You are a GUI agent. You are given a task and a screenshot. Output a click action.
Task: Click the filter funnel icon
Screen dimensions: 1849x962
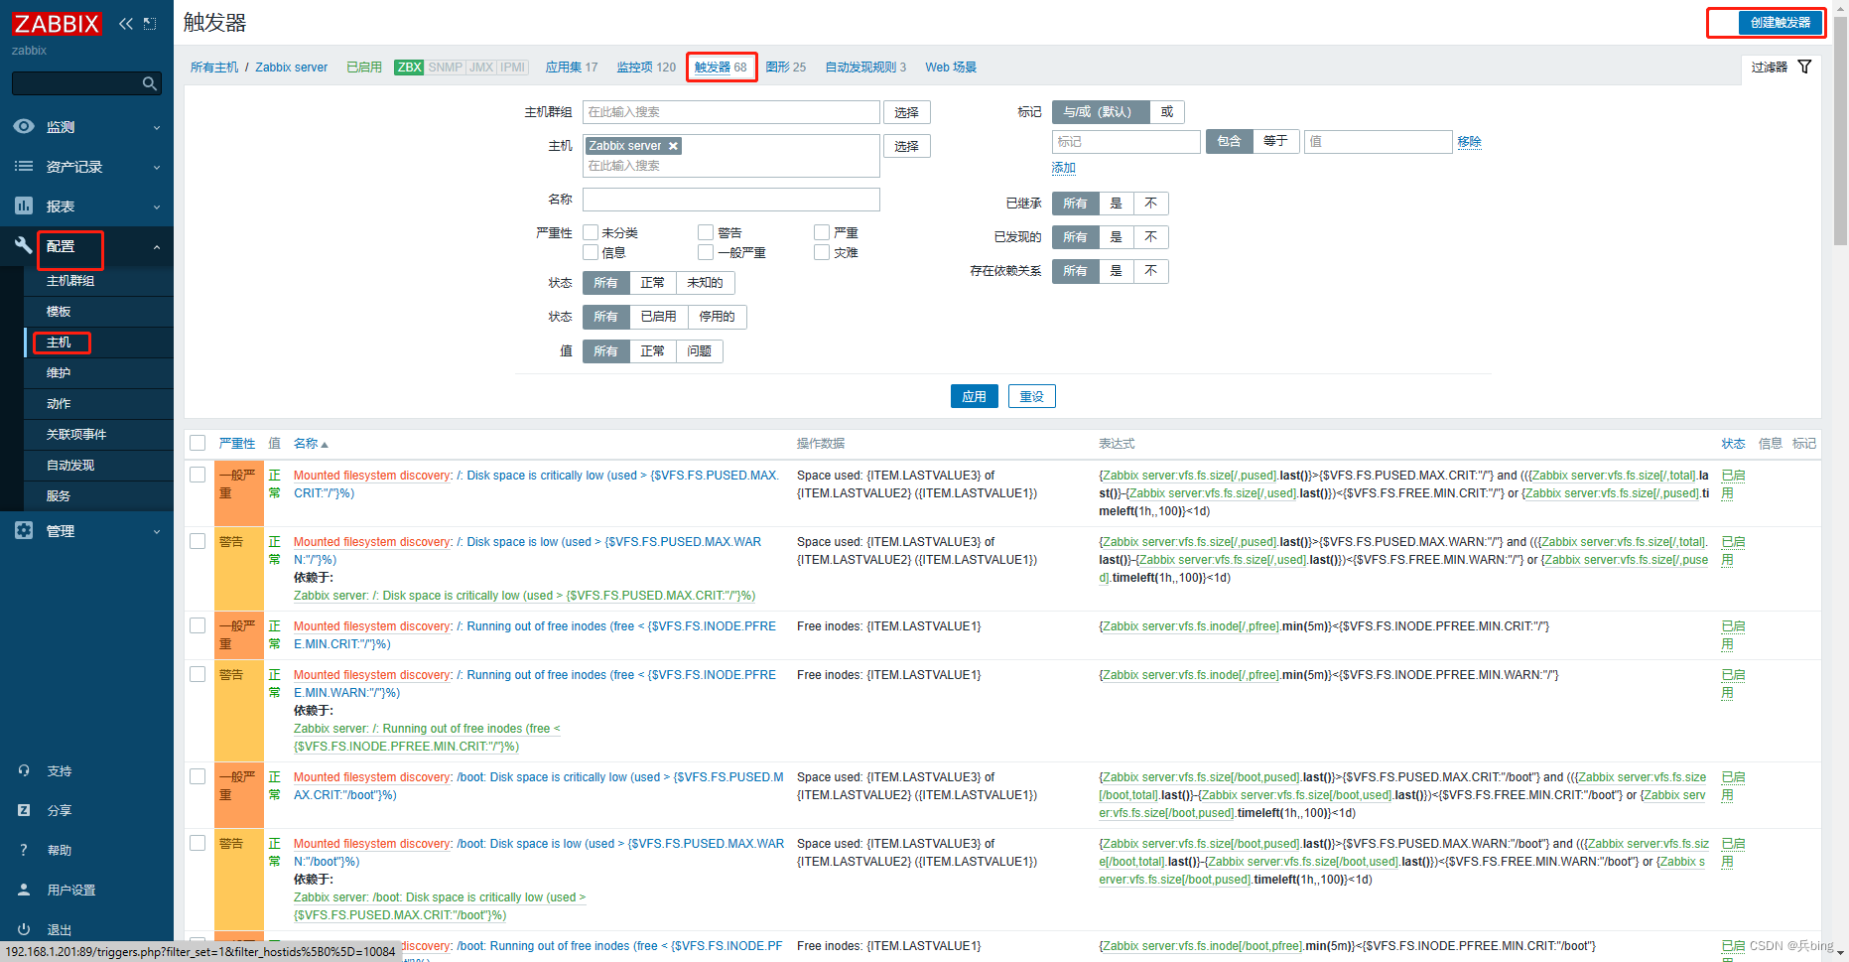click(x=1804, y=67)
